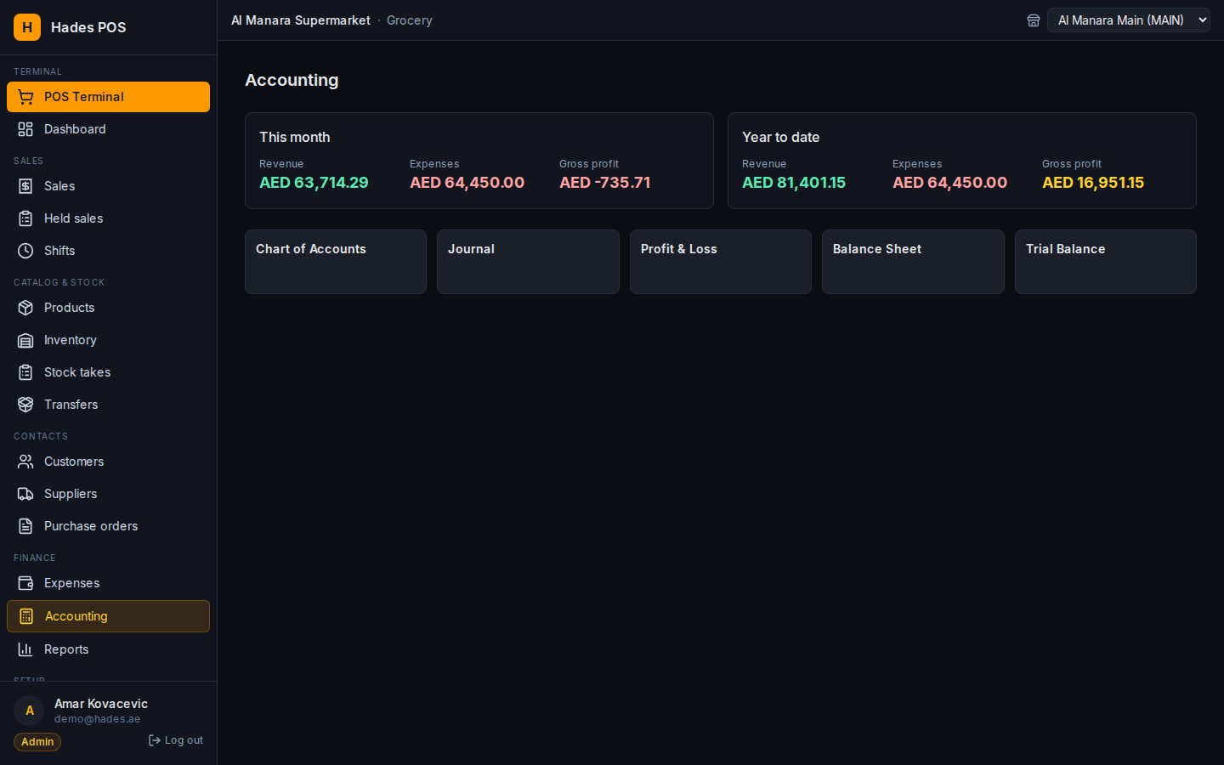Click the Transfers boxes icon
Viewport: 1224px width, 765px height.
coord(25,405)
